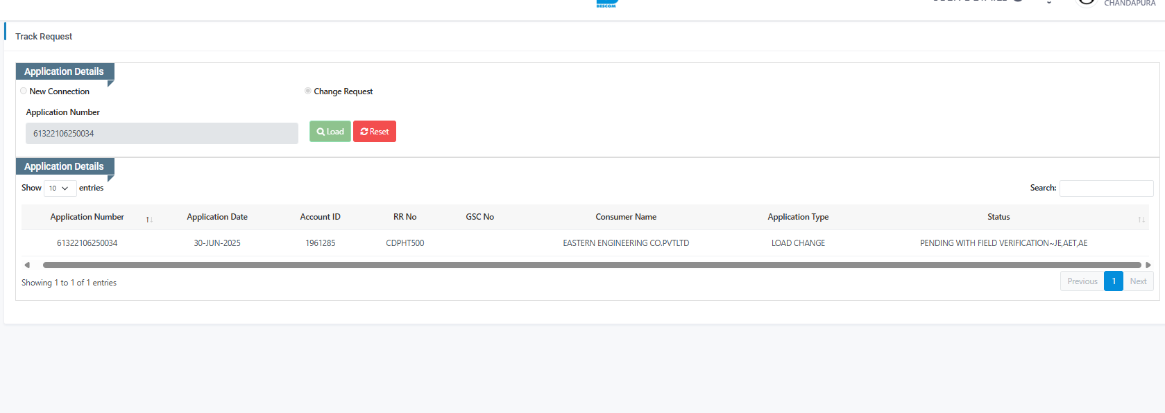Select the Change Request radio button
The image size is (1165, 413).
(x=307, y=91)
